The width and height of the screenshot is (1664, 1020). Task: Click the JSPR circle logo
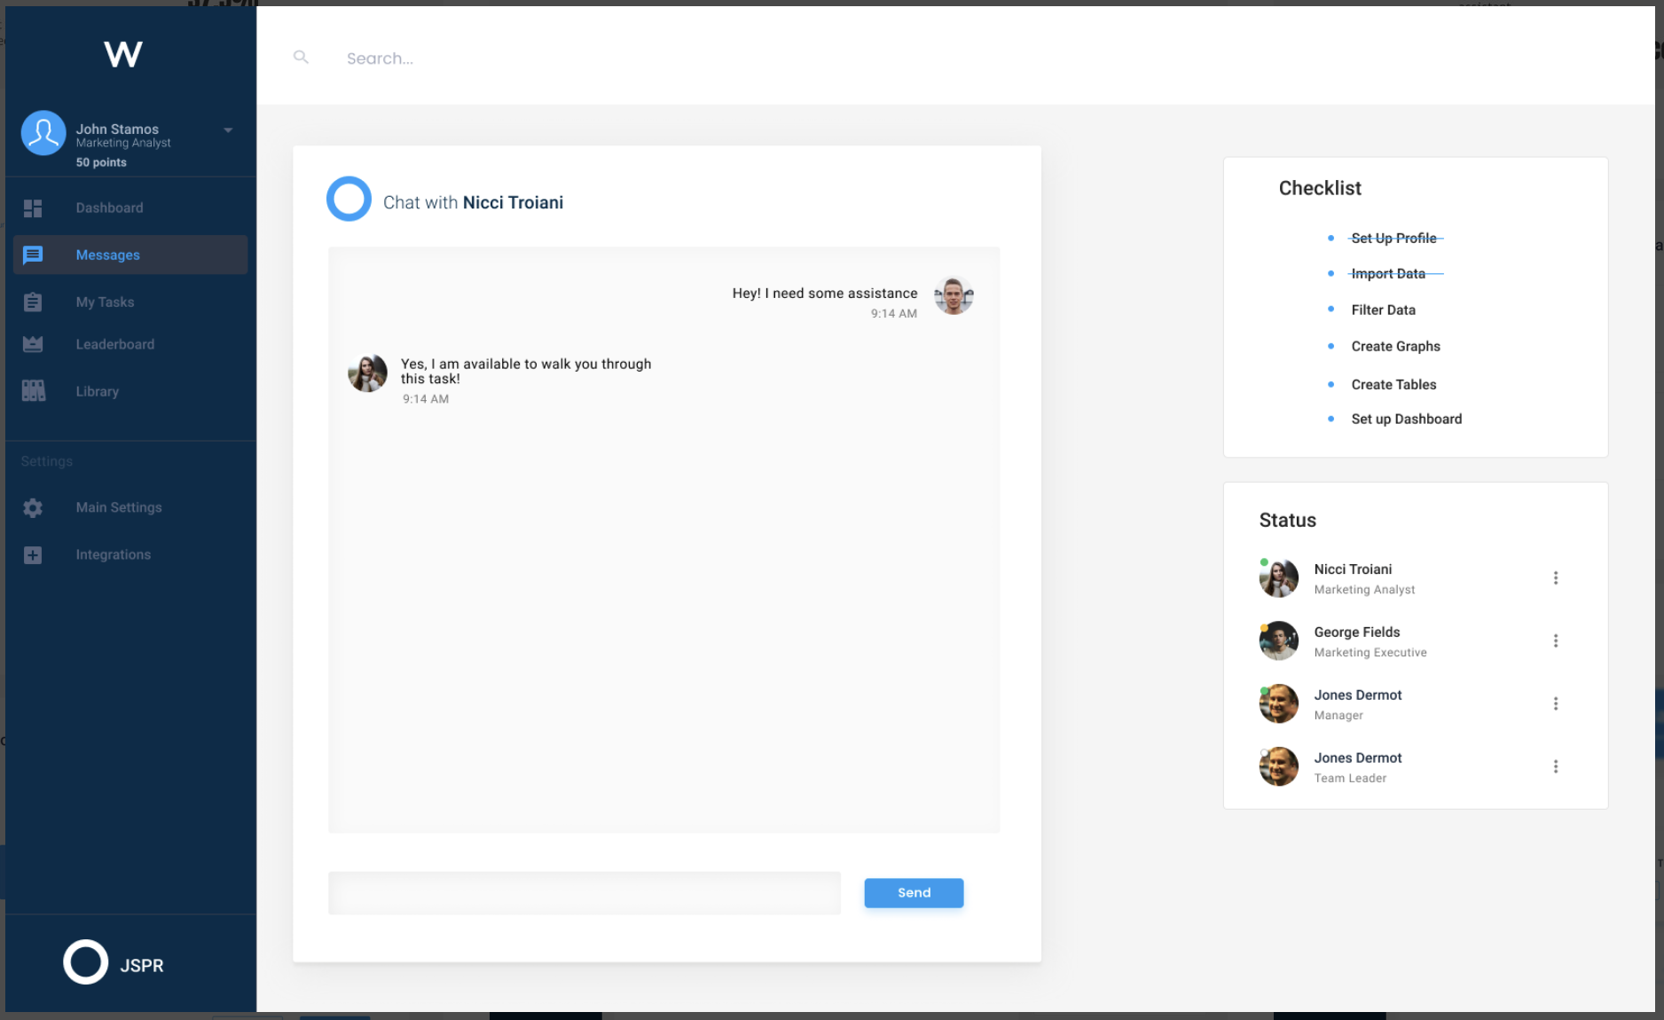[x=86, y=962]
